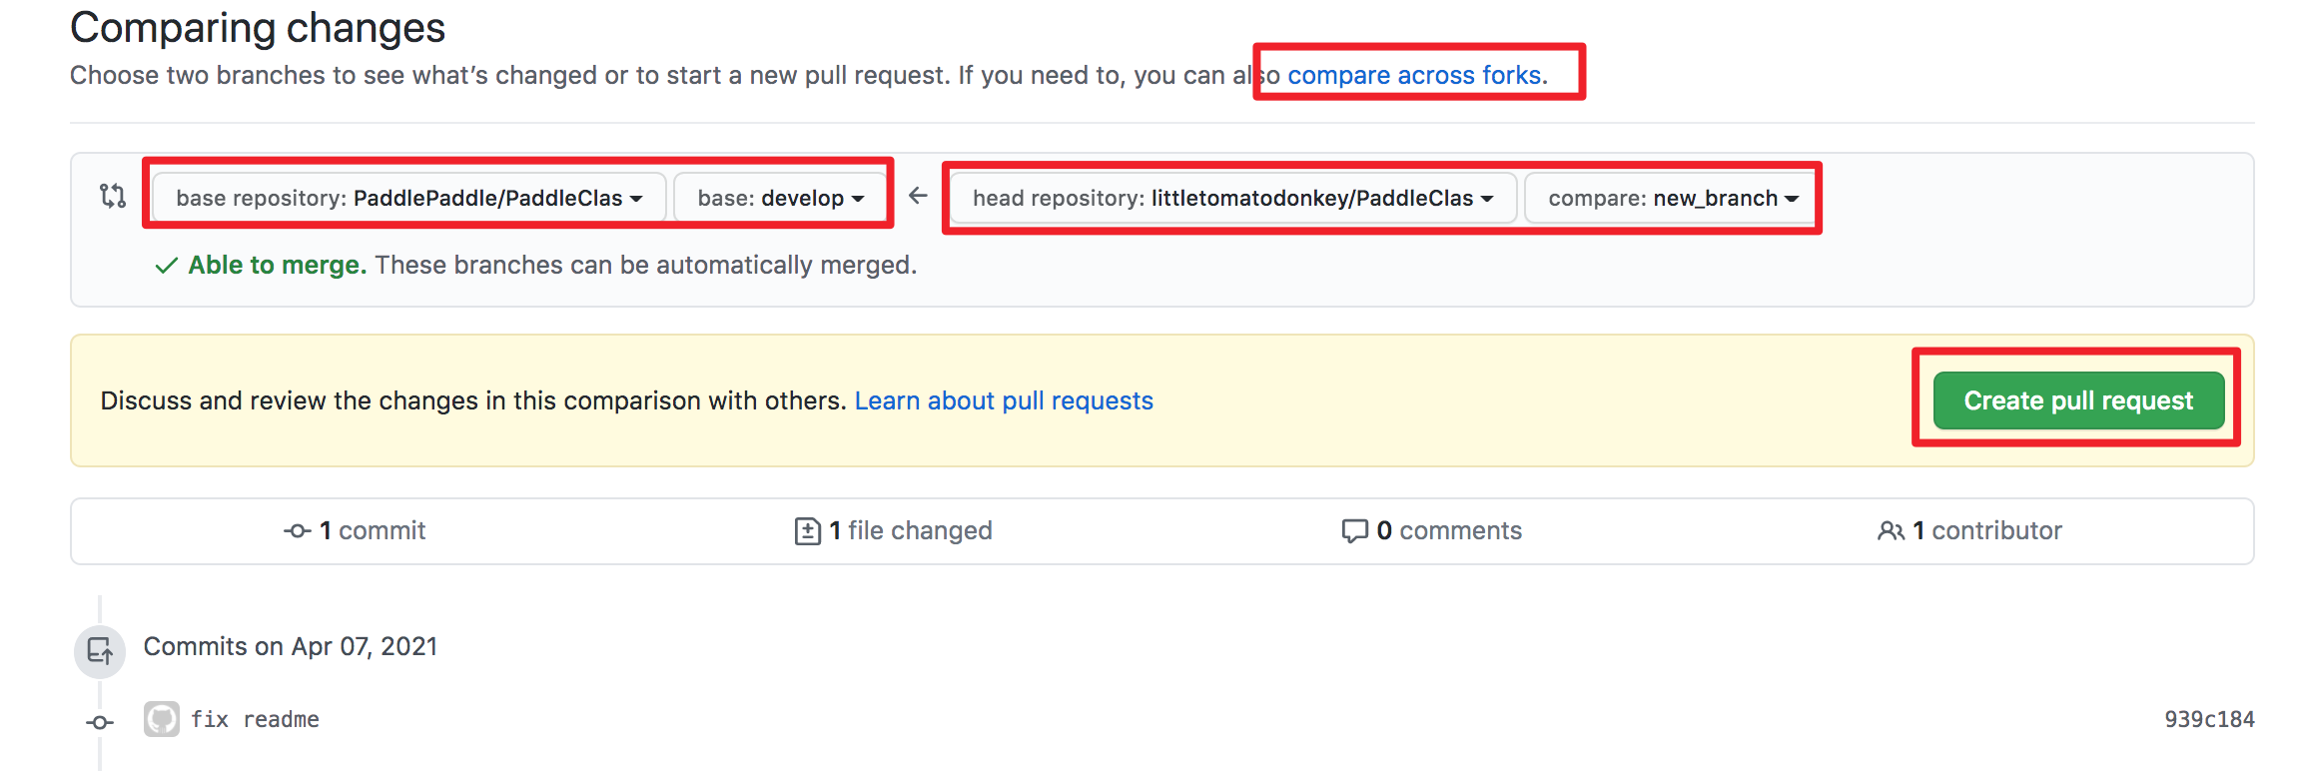Image resolution: width=2297 pixels, height=771 pixels.
Task: Open the compare across forks link
Action: pos(1416,75)
